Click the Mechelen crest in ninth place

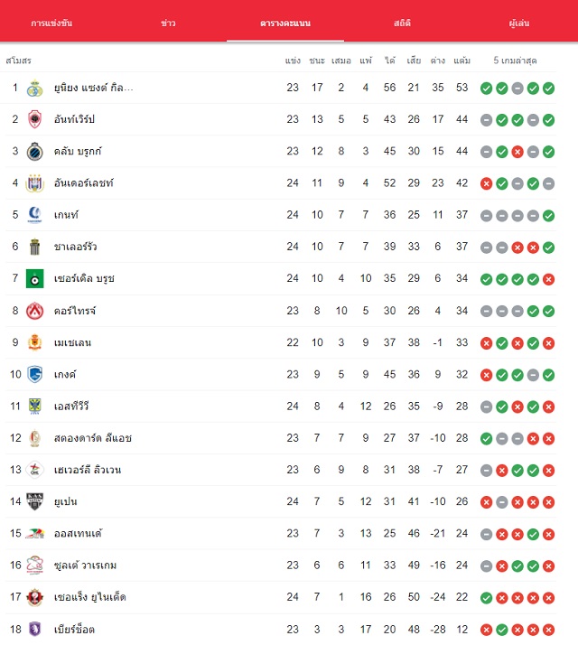click(x=35, y=342)
